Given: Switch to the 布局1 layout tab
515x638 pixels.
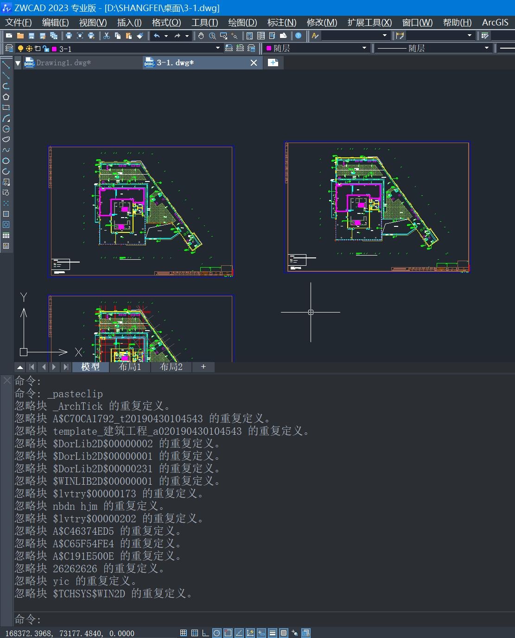Looking at the screenshot, I should point(130,367).
